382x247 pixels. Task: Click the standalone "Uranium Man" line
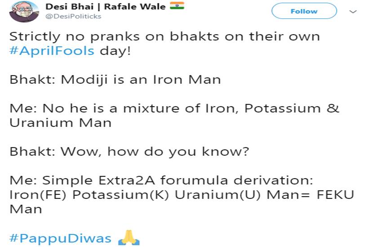pyautogui.click(x=60, y=122)
